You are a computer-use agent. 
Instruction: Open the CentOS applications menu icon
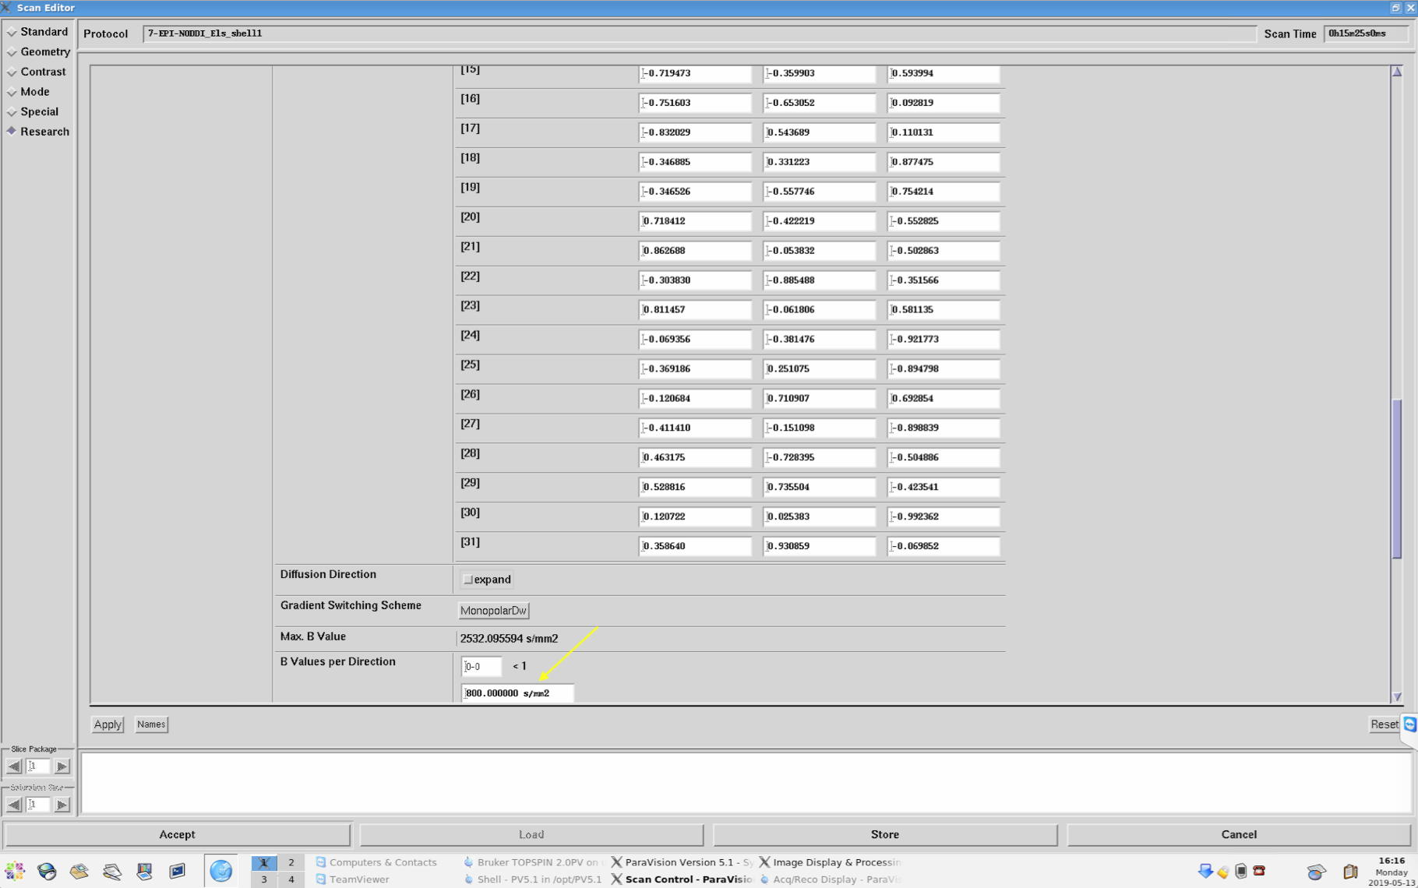[15, 871]
